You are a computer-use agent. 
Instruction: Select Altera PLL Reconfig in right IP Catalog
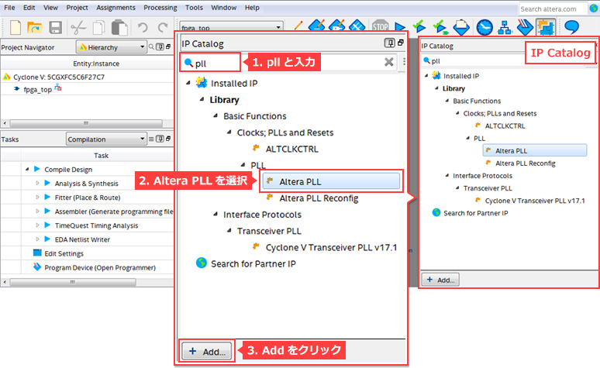pos(526,163)
